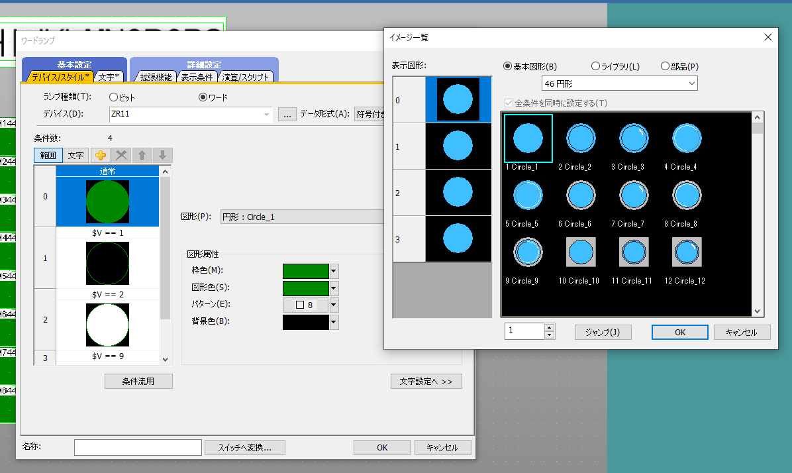Click the move condition up arrow
The width and height of the screenshot is (792, 473).
(142, 155)
